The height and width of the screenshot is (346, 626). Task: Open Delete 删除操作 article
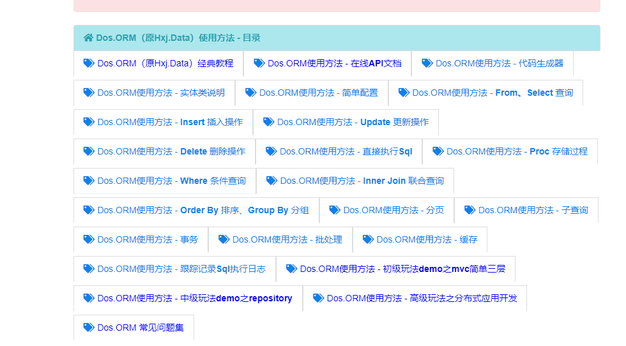[x=171, y=151]
